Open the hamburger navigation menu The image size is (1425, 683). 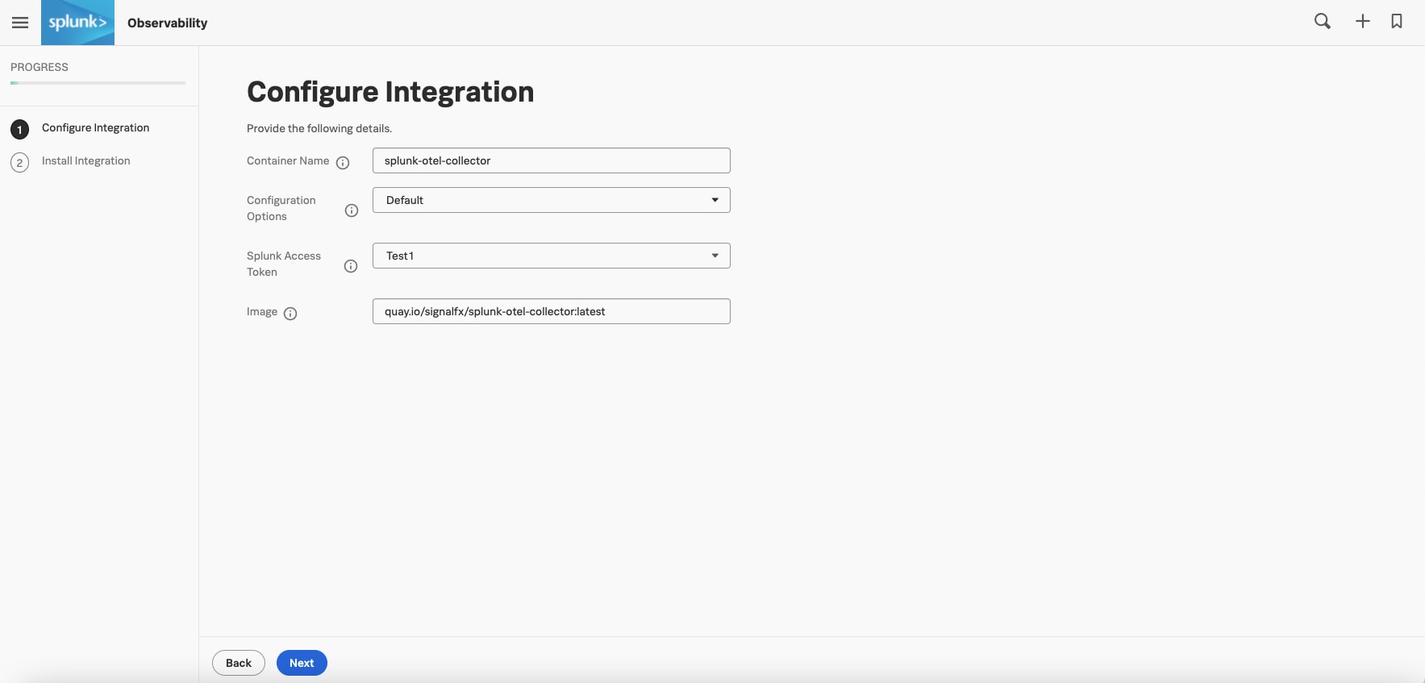coord(20,23)
